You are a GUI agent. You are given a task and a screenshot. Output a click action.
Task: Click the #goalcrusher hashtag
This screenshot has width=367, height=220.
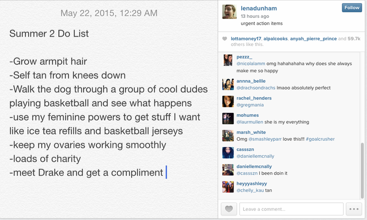click(x=320, y=139)
